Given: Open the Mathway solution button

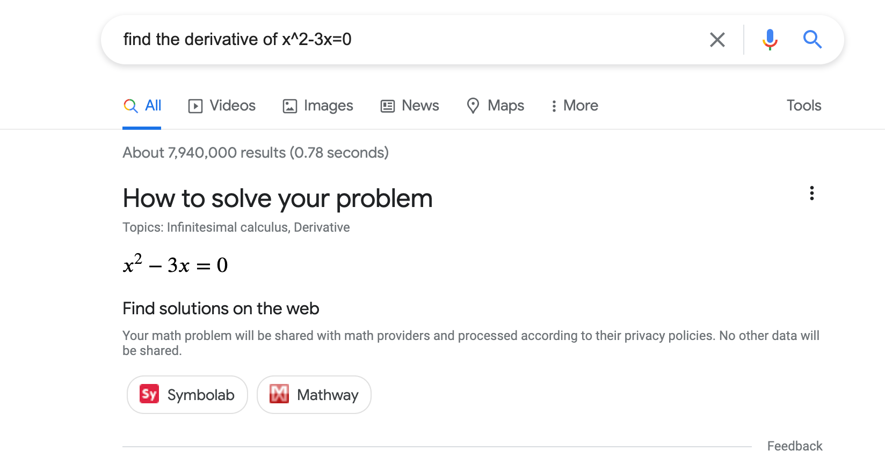Looking at the screenshot, I should click(x=314, y=395).
